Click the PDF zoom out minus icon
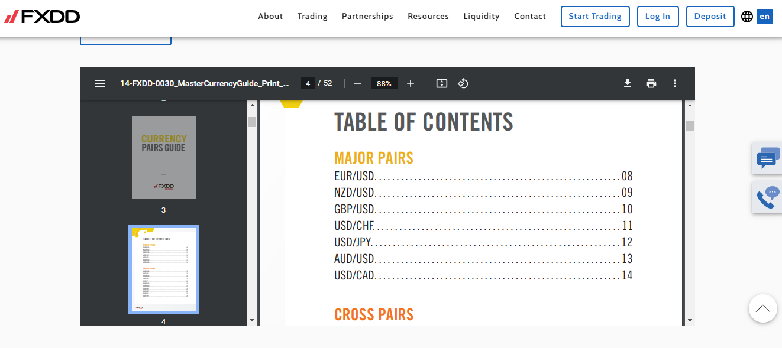This screenshot has height=348, width=782. pyautogui.click(x=357, y=83)
